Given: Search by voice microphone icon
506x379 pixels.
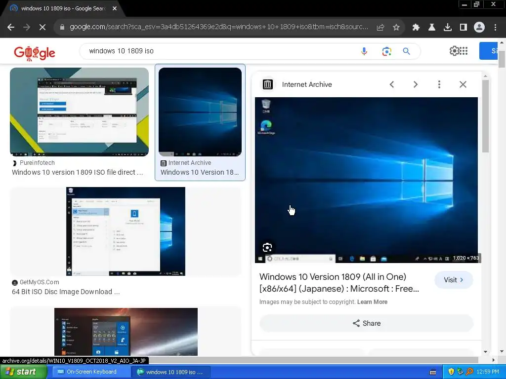Looking at the screenshot, I should coord(364,51).
